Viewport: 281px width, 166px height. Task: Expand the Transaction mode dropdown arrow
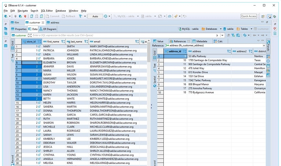point(85,16)
